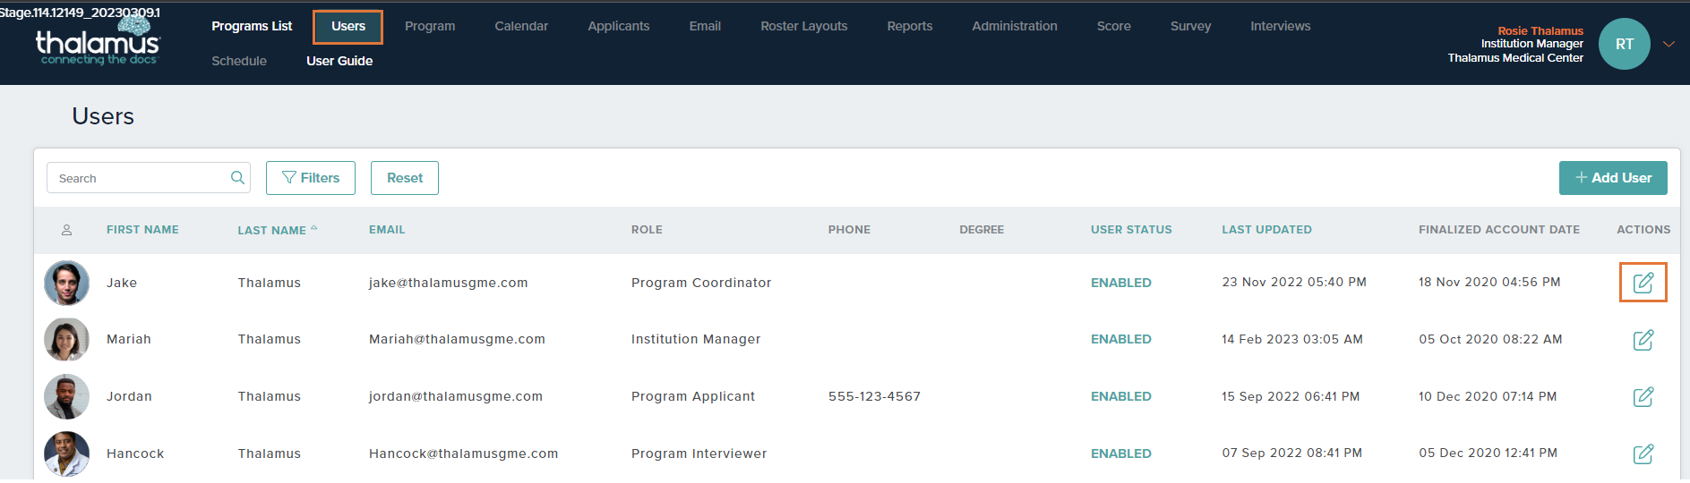The image size is (1690, 483).
Task: Click first name Mariah
Action: pos(129,339)
